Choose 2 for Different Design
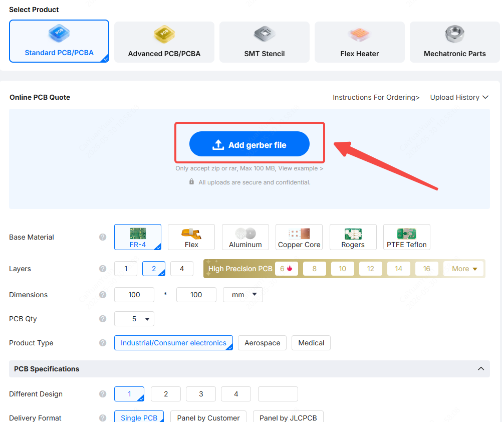Screen dimensions: 502x422 (x=166, y=394)
